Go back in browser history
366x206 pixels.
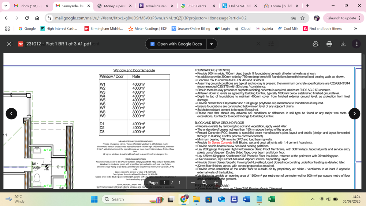tap(6, 18)
